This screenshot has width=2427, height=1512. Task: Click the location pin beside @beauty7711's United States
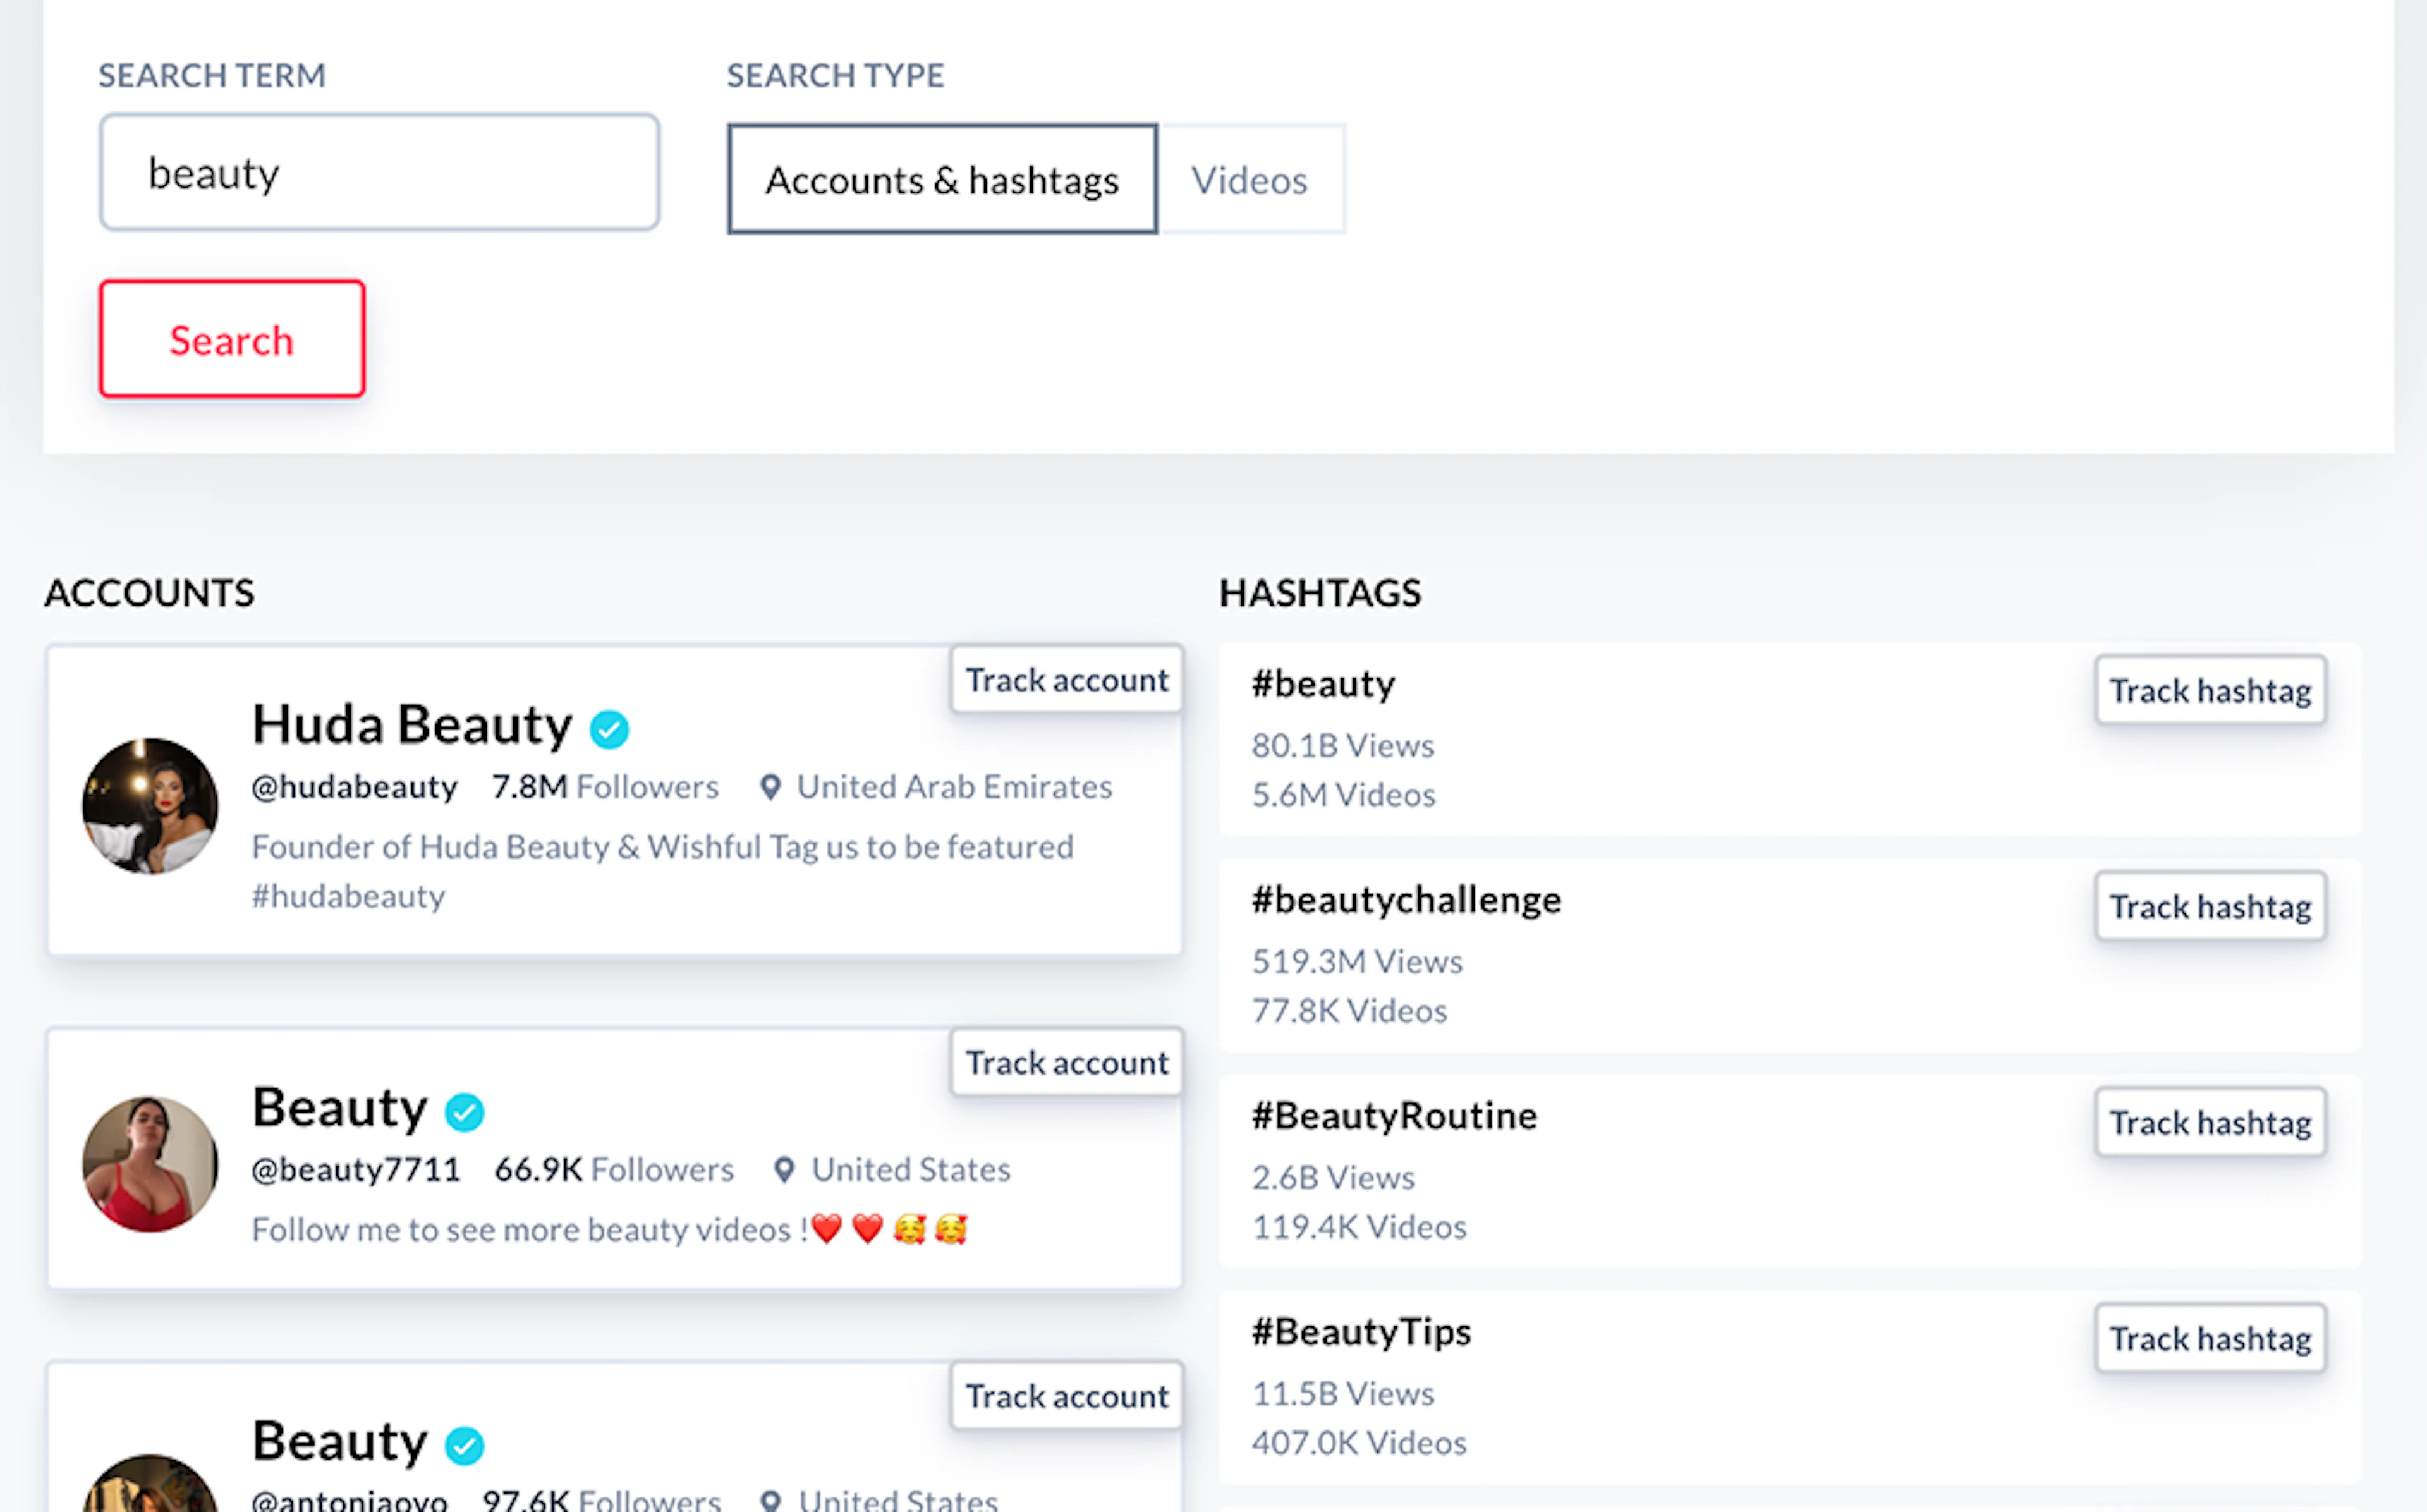tap(785, 1170)
